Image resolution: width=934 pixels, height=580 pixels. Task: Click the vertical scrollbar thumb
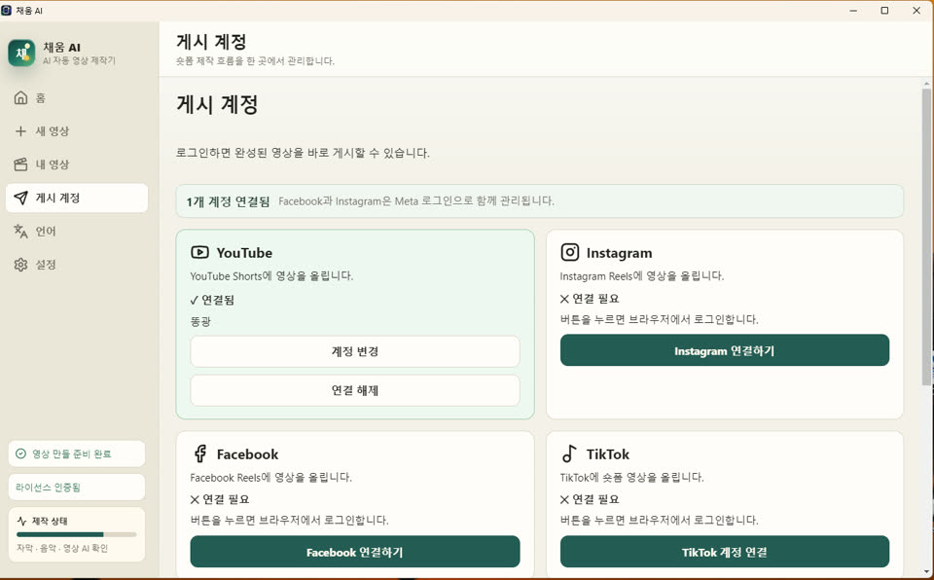point(926,237)
